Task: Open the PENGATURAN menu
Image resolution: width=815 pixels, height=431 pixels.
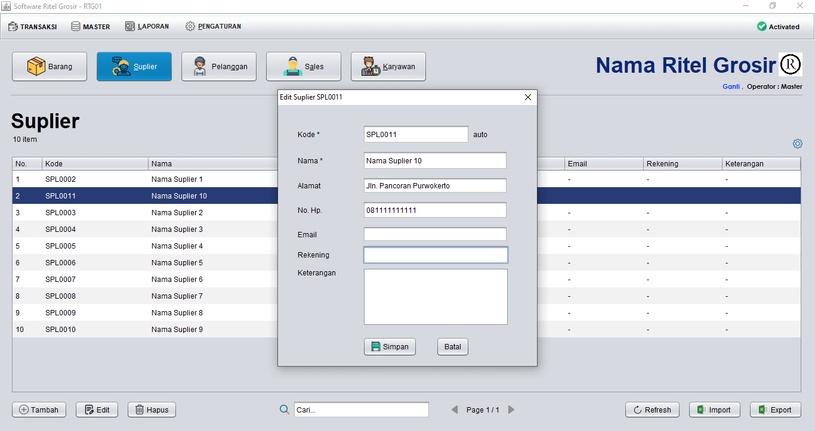Action: pos(213,26)
